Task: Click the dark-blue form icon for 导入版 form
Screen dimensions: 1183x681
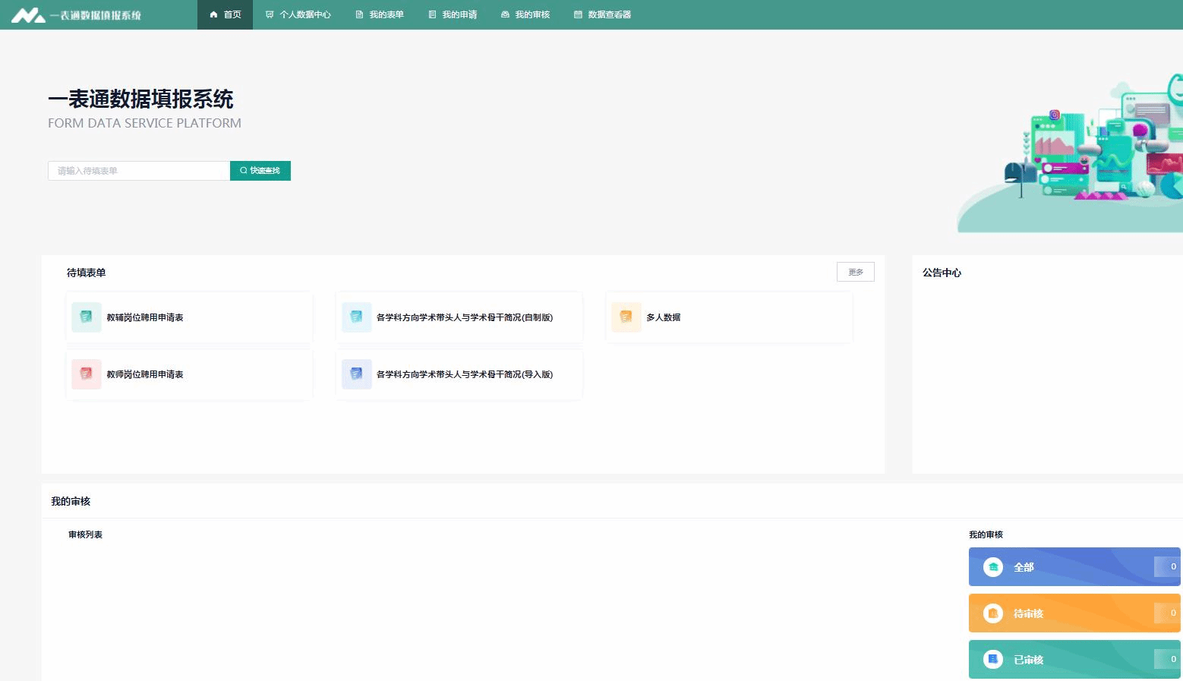Action: (x=356, y=374)
